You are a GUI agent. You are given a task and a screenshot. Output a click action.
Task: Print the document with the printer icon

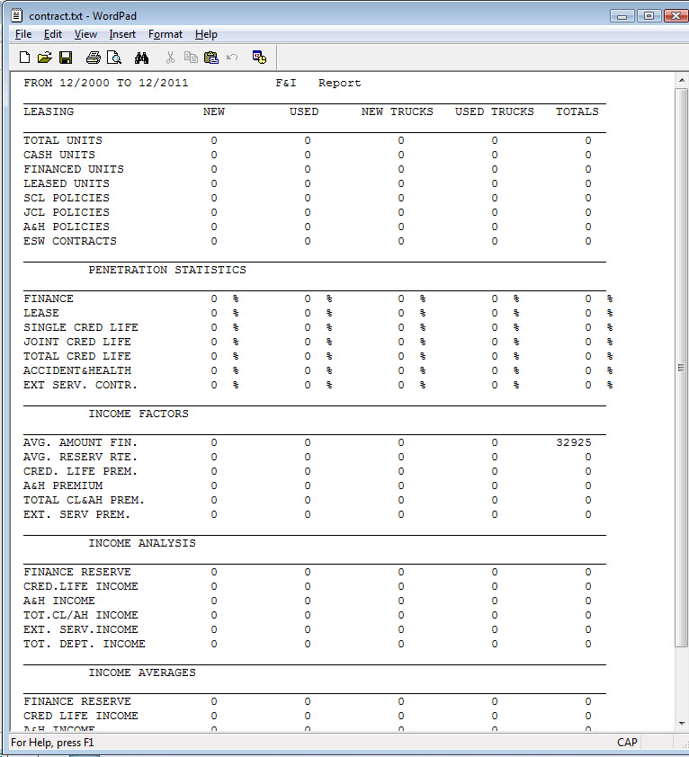pyautogui.click(x=94, y=58)
